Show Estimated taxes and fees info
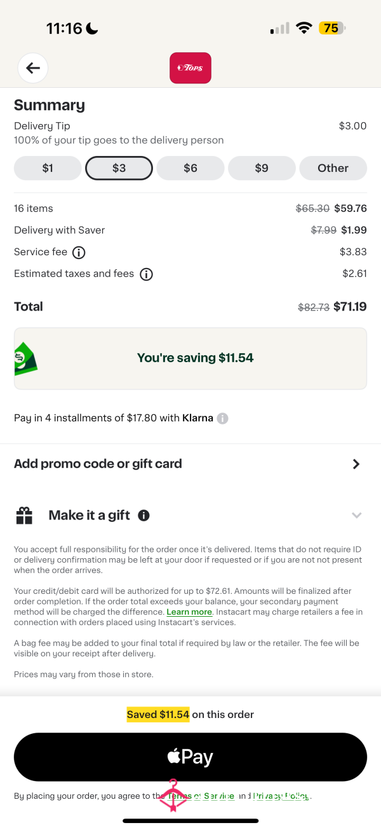381x830 pixels. [146, 274]
